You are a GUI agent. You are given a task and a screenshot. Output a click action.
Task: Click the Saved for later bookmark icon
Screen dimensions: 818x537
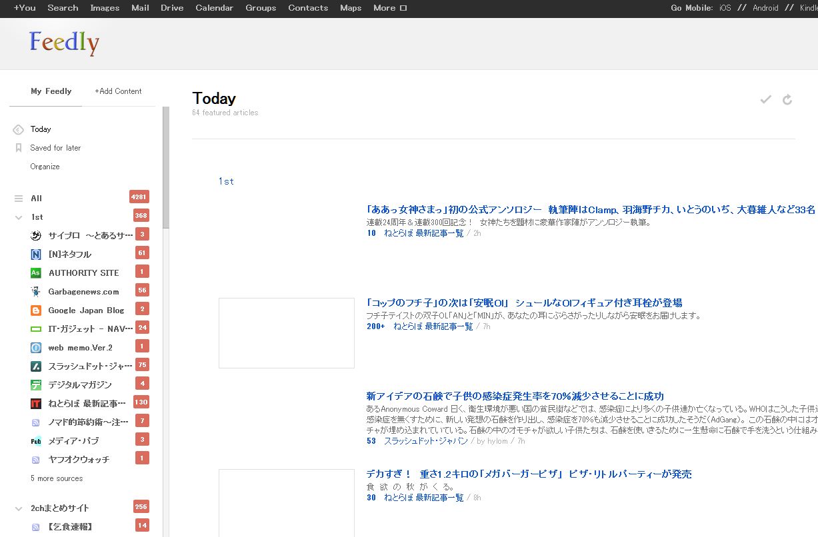point(19,148)
